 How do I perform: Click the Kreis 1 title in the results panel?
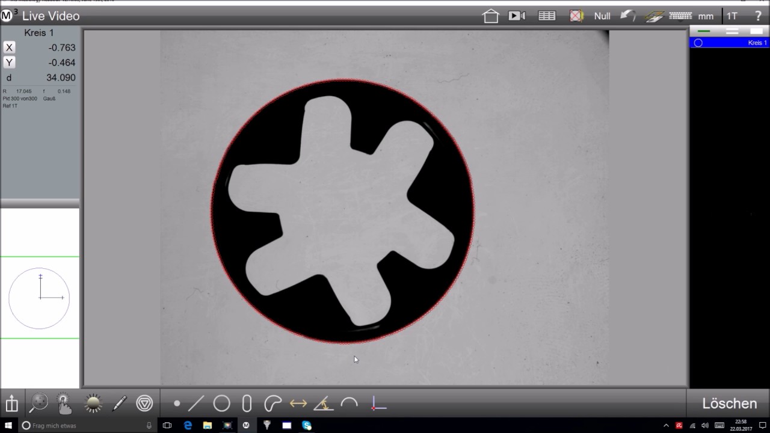(x=39, y=32)
